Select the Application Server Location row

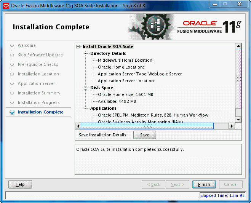pyautogui.click(x=126, y=81)
